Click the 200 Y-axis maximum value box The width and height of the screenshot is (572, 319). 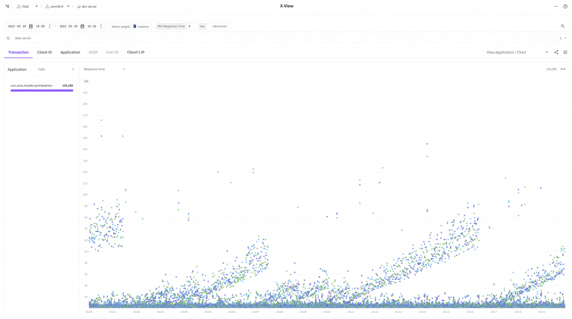86,82
